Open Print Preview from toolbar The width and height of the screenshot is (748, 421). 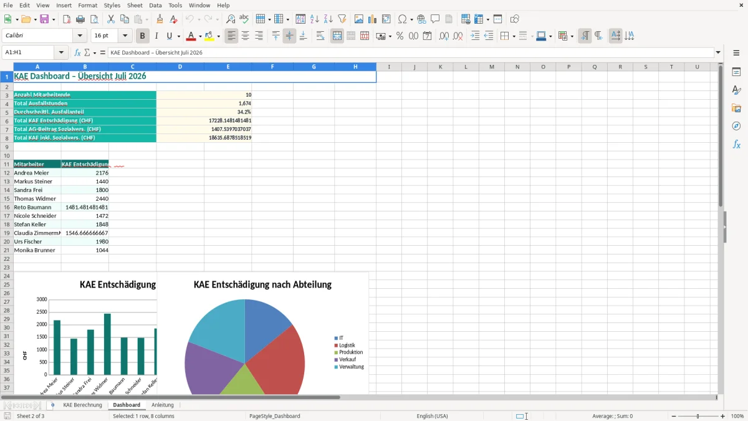(93, 19)
